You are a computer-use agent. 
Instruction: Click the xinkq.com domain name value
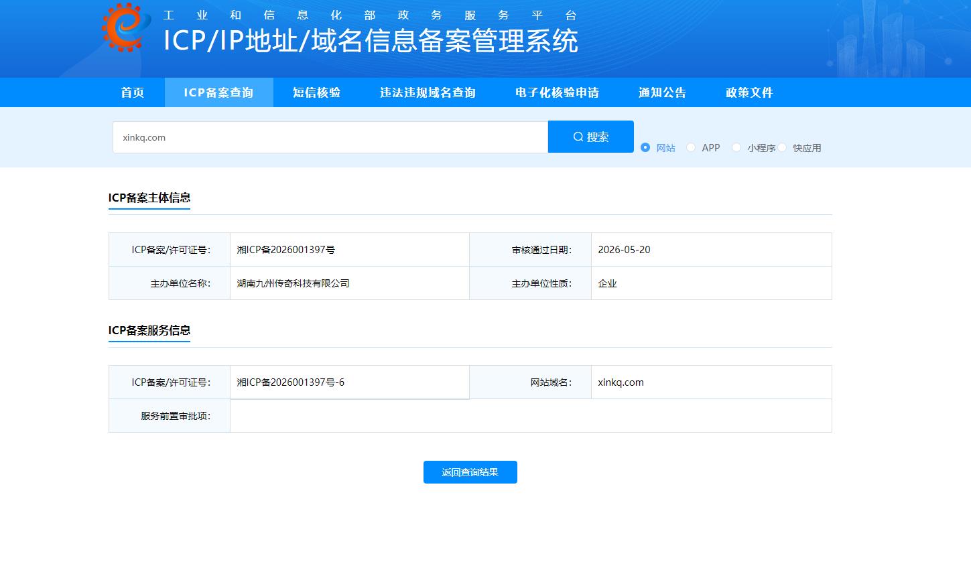(621, 382)
